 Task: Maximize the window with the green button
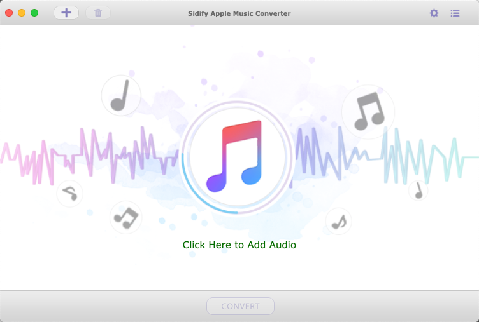point(34,13)
